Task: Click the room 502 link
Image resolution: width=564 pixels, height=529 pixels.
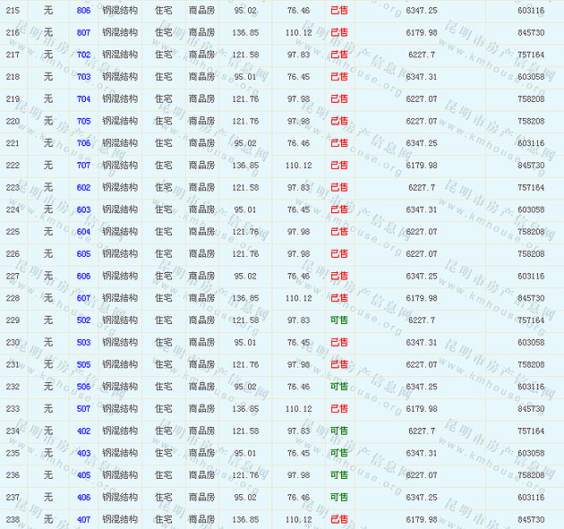Action: (x=83, y=320)
